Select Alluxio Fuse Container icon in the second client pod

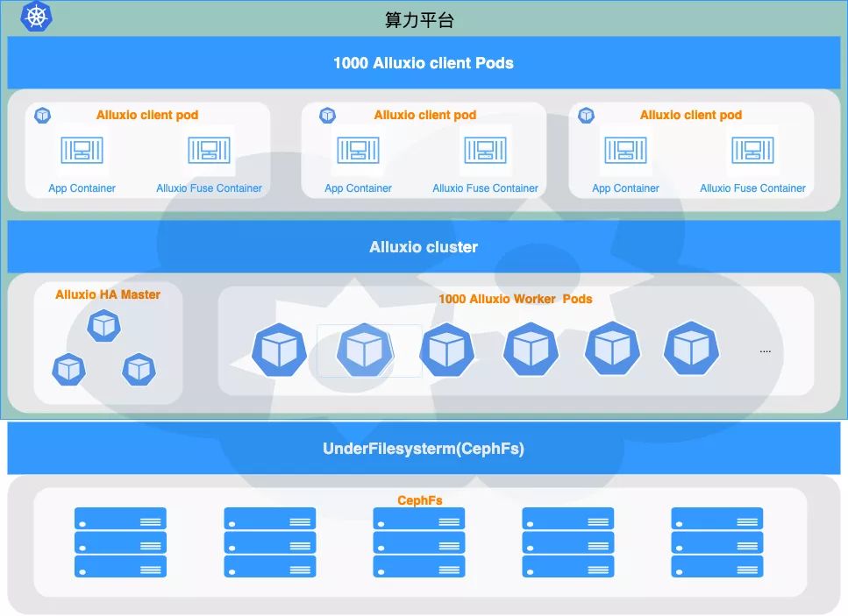tap(485, 150)
